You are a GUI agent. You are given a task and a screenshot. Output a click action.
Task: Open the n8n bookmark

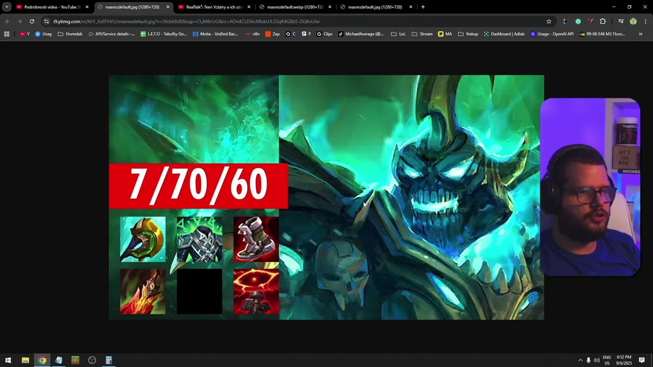(x=253, y=34)
